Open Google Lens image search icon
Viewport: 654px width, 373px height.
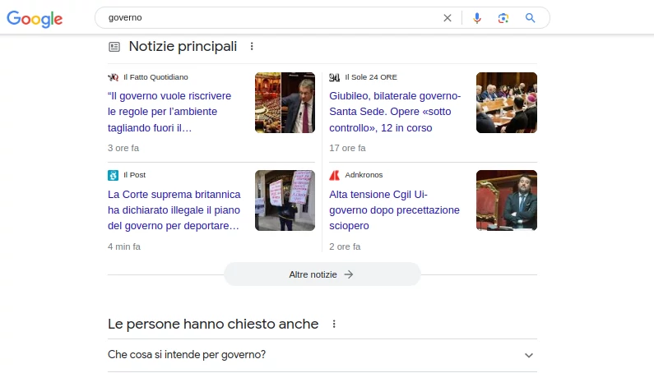(x=503, y=18)
